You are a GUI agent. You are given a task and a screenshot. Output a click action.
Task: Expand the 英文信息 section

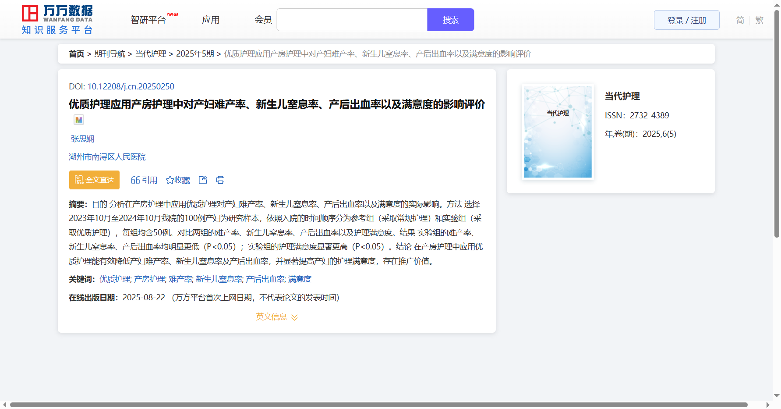[x=276, y=317]
